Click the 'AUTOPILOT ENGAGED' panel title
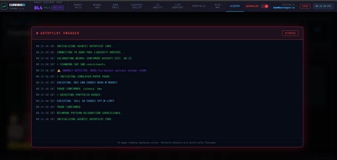Image resolution: width=337 pixels, height=160 pixels. click(x=60, y=33)
